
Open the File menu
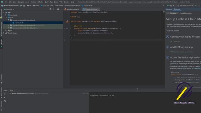6,2
